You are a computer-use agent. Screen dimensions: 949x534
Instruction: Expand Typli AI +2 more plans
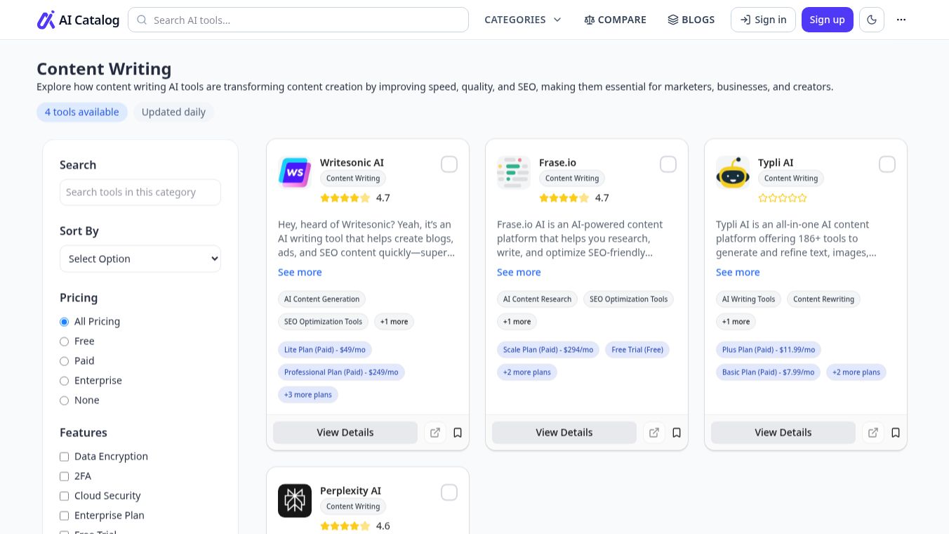point(856,372)
